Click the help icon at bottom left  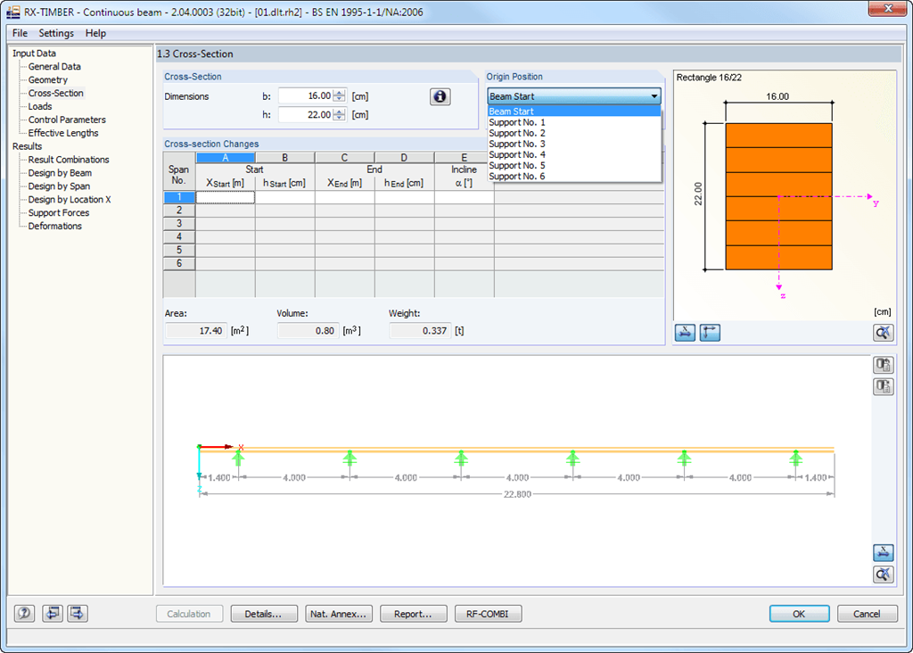pos(24,614)
